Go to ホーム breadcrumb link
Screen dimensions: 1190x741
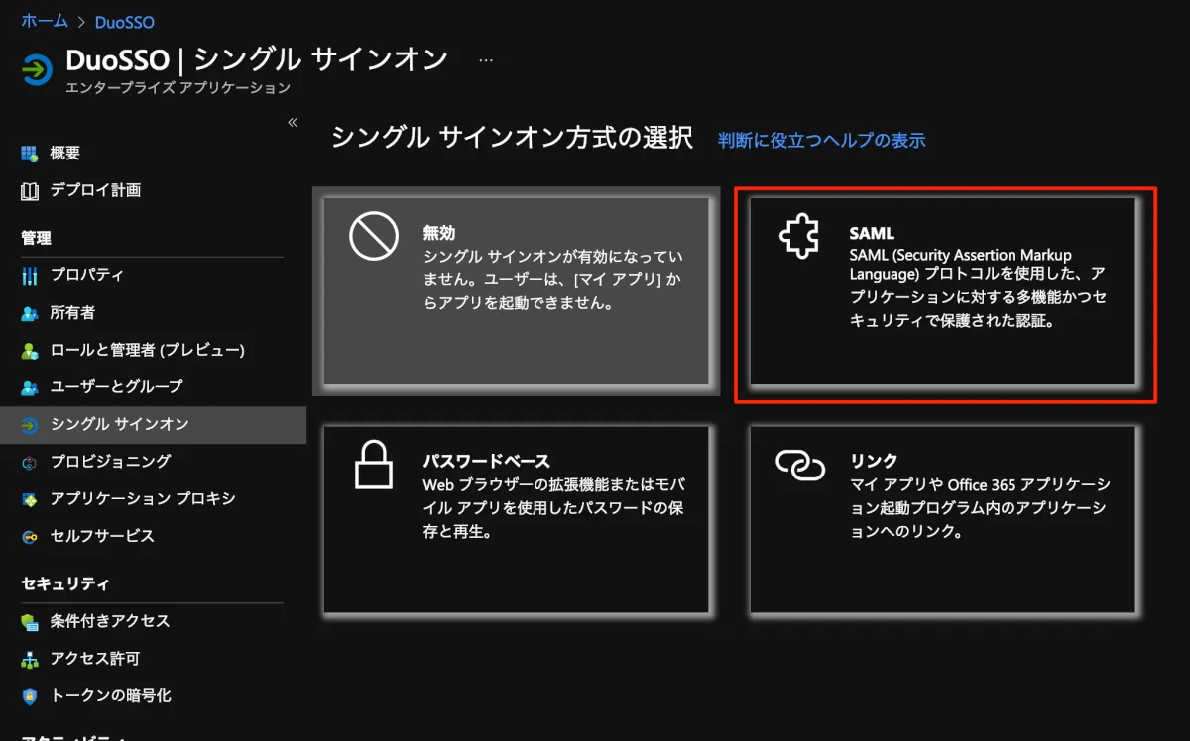click(x=45, y=21)
